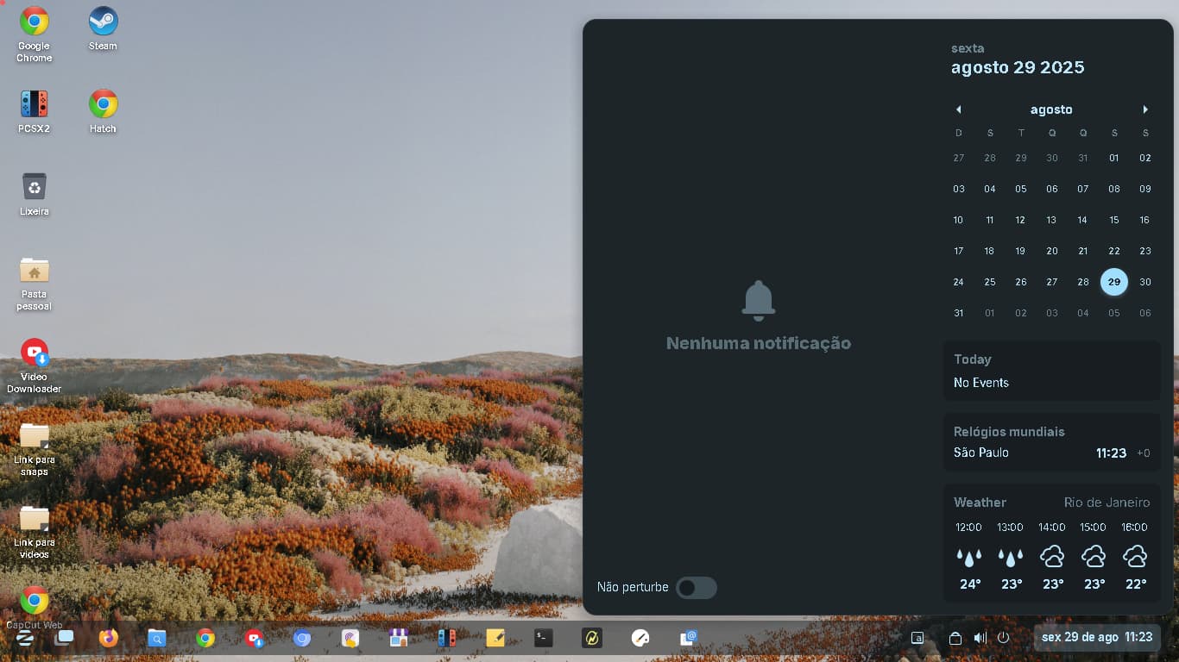Select day 15 in the calendar
The width and height of the screenshot is (1179, 662).
click(1113, 220)
